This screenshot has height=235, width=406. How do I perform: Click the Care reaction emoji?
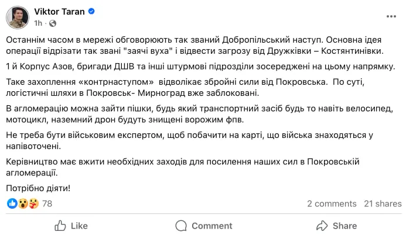coord(33,203)
